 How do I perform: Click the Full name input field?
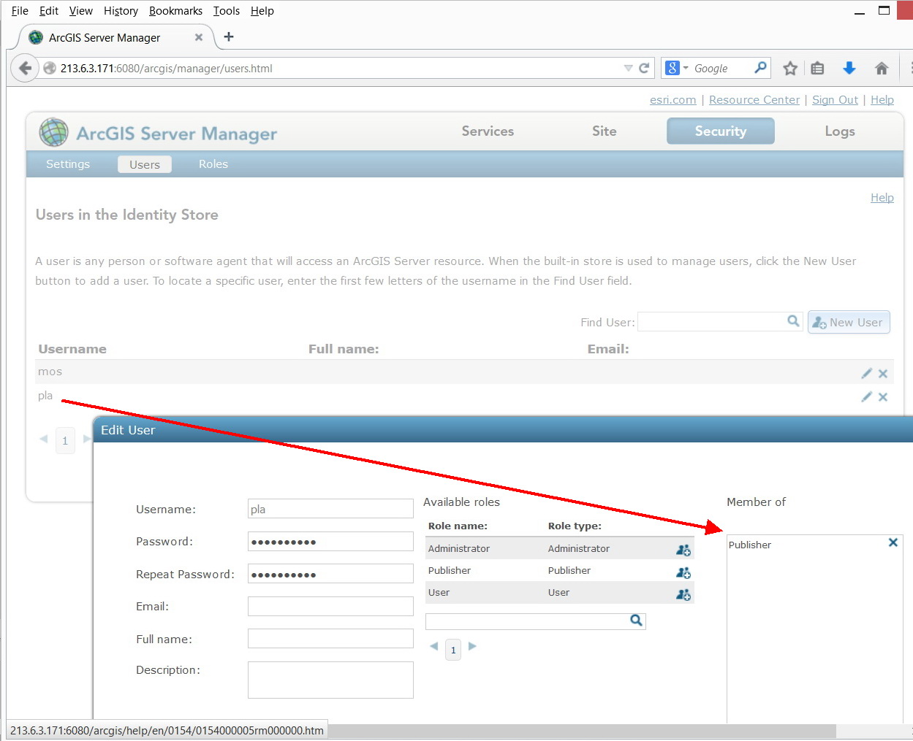point(330,639)
